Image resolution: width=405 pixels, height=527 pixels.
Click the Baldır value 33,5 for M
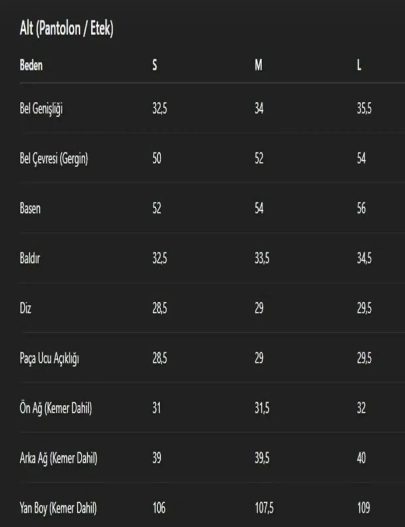pyautogui.click(x=262, y=258)
